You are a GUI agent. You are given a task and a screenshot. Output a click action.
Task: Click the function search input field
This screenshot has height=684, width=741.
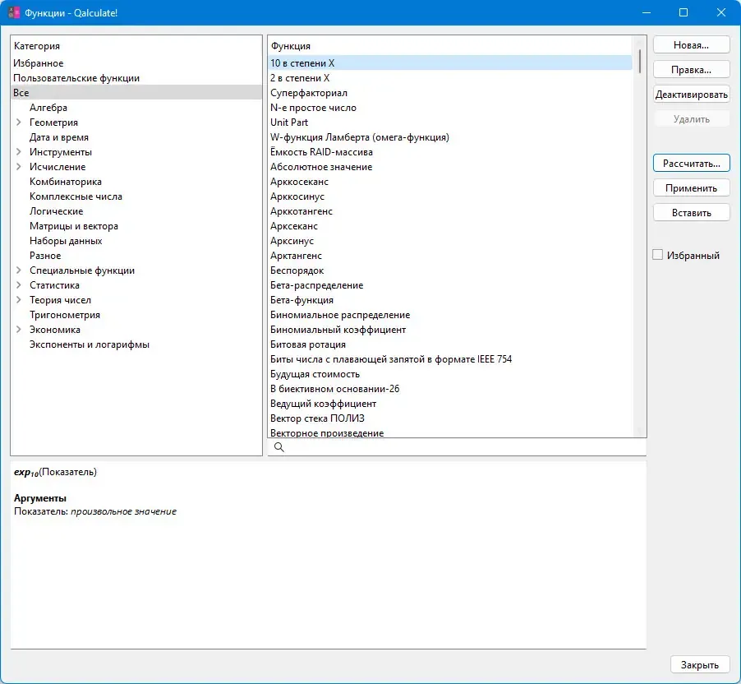tap(457, 447)
